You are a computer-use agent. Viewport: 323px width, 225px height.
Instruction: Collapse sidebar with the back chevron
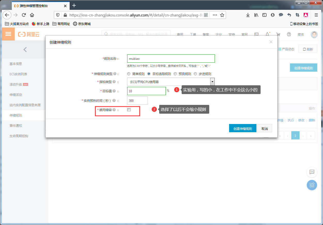coord(25,49)
